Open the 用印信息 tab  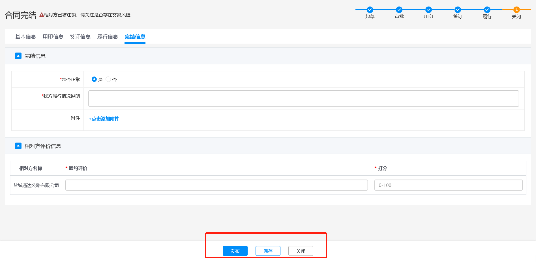[53, 37]
